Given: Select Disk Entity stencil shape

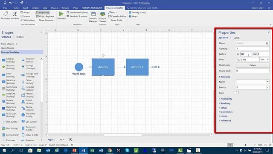Looking at the screenshot, I should pyautogui.click(x=10, y=121).
